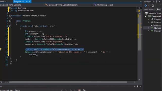Click the lightbulb quick actions icon
The width and height of the screenshot is (162, 91).
tap(1, 49)
